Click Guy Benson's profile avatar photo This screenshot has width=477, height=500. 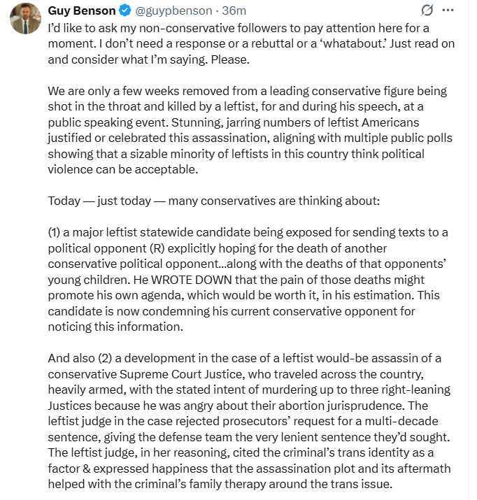[x=25, y=18]
